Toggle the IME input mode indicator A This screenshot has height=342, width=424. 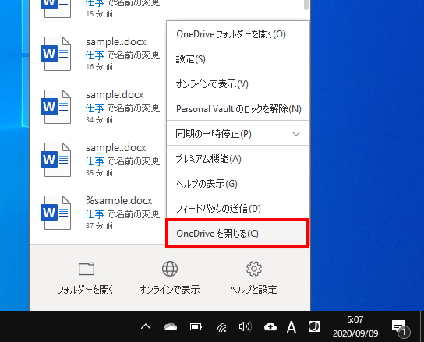291,327
